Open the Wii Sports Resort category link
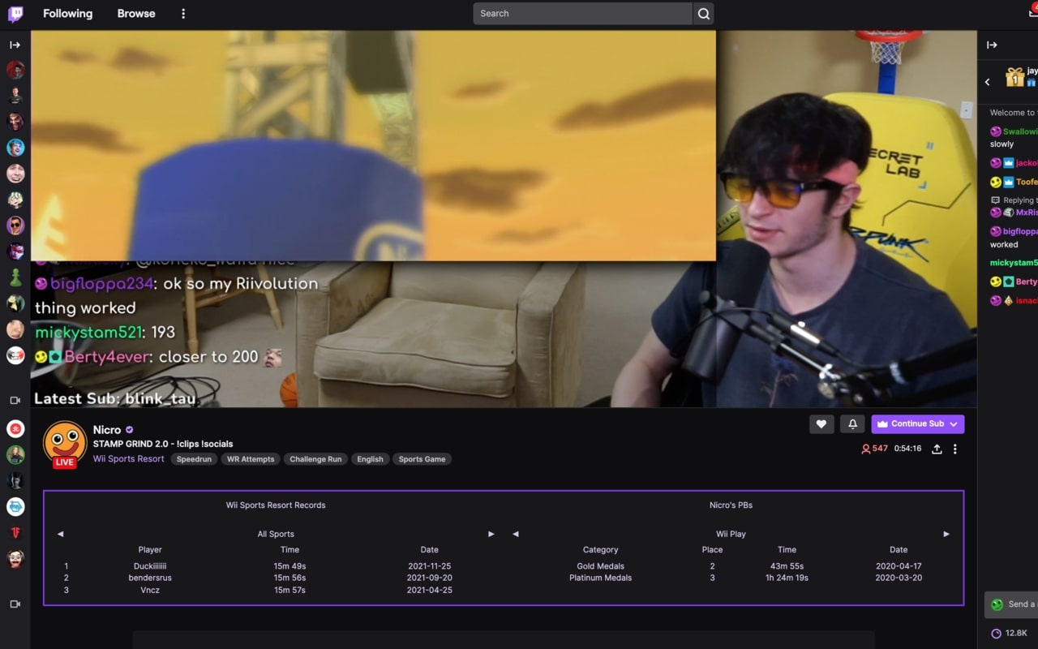The height and width of the screenshot is (649, 1038). 128,459
